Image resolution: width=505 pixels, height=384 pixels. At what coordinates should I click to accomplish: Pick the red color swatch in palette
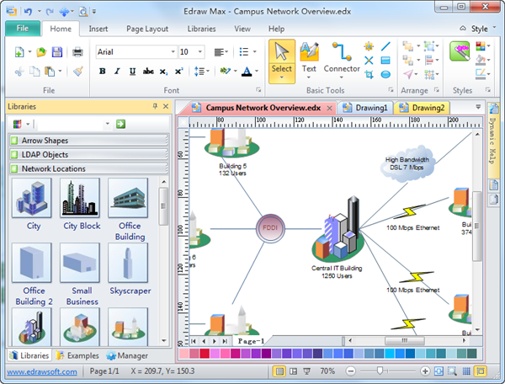pyautogui.click(x=205, y=354)
